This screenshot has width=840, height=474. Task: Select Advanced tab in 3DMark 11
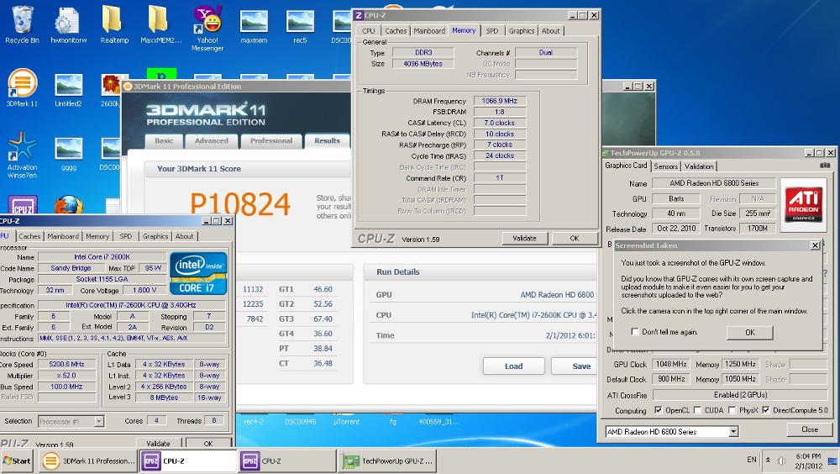[x=211, y=141]
